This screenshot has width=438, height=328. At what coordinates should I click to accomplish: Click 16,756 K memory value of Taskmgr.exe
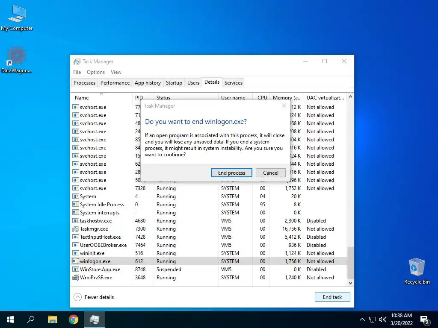tap(292, 229)
